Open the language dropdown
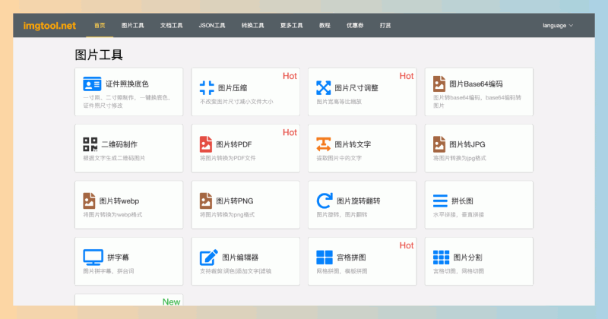Viewport: 608px width, 319px height. click(558, 26)
